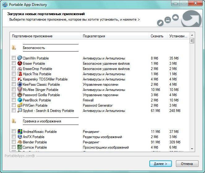
Task: Click Просмотрщики изображений subcategory text
Action: (106, 147)
